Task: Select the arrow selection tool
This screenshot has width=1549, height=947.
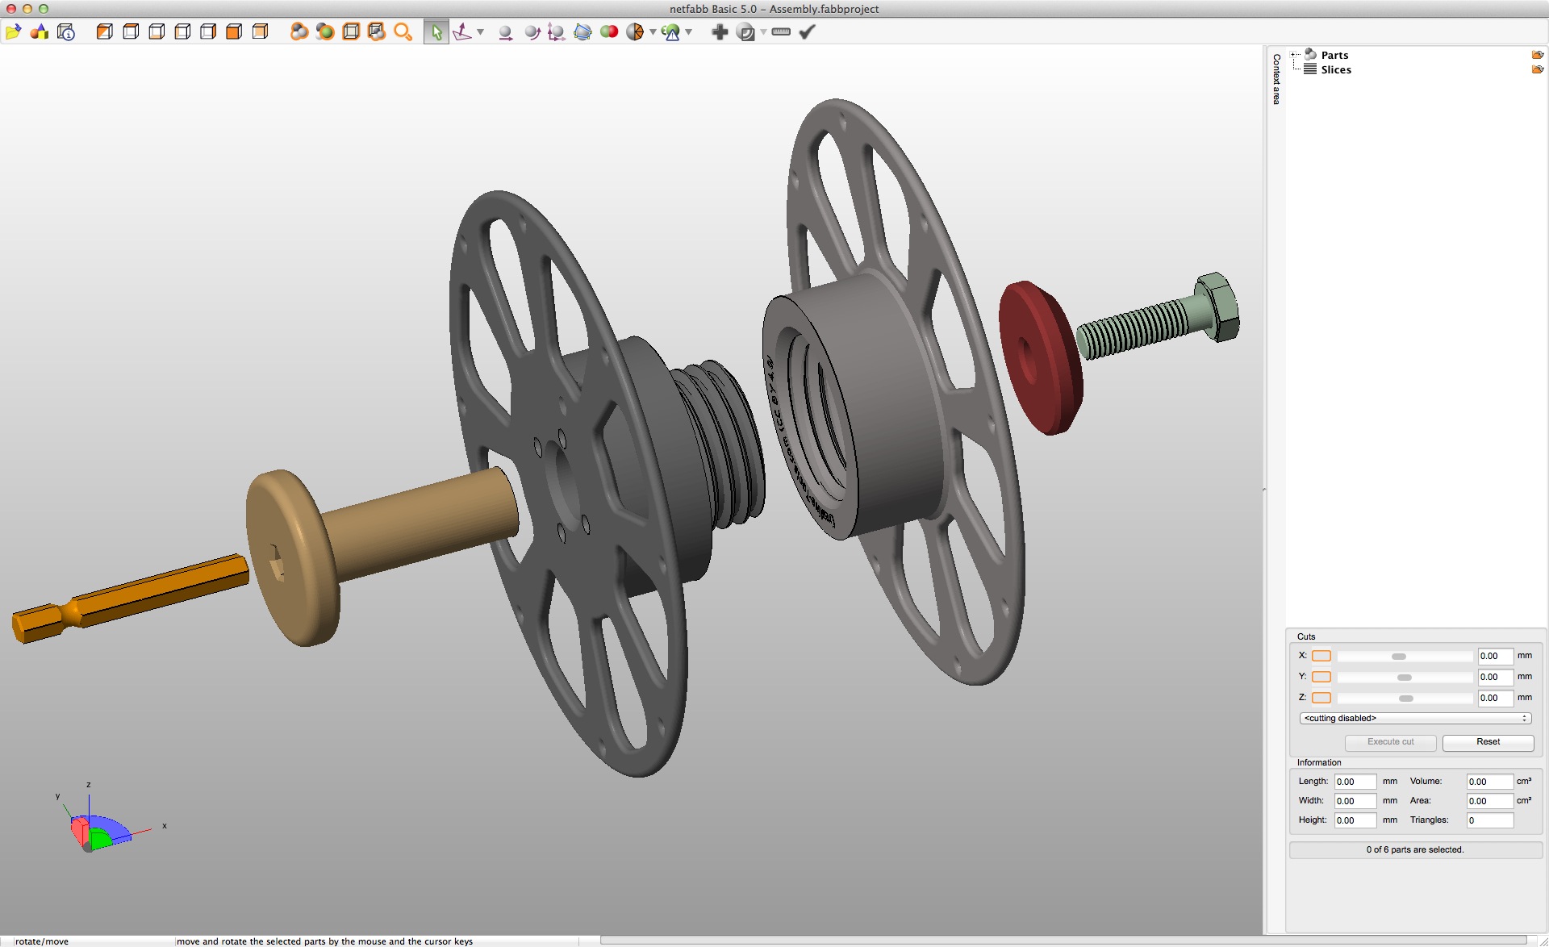Action: point(436,32)
